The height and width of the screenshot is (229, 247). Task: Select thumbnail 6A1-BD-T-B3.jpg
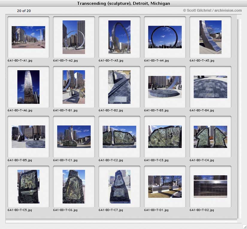[x=165, y=87]
